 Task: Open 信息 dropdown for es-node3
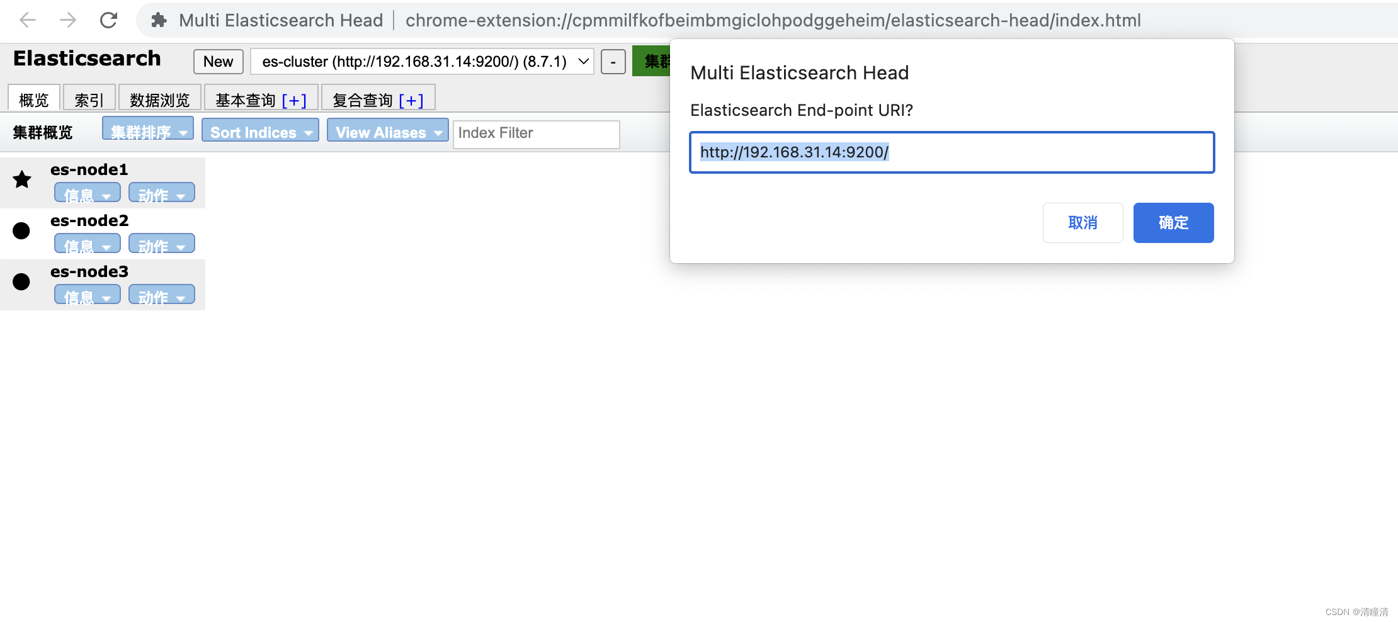click(87, 295)
